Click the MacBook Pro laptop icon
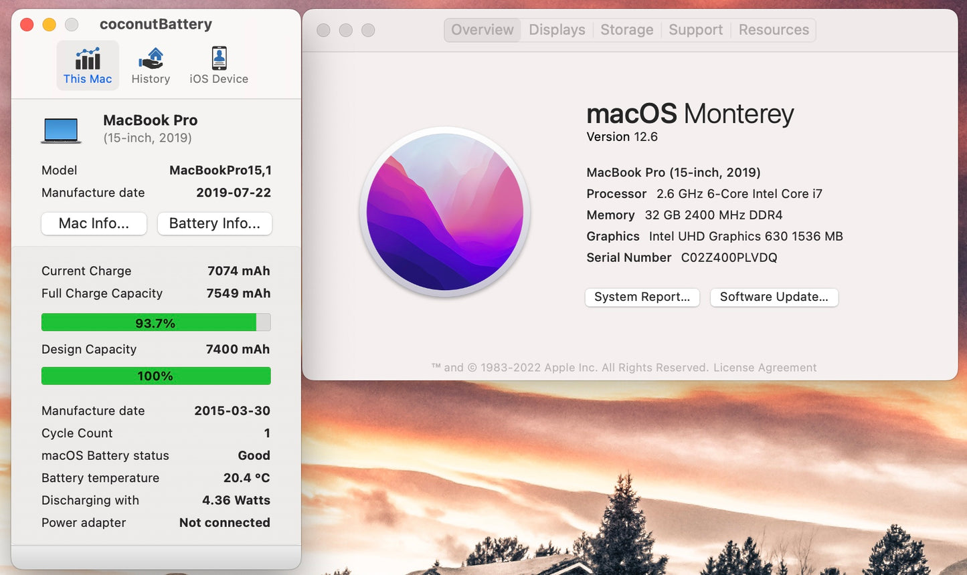967x575 pixels. point(60,129)
